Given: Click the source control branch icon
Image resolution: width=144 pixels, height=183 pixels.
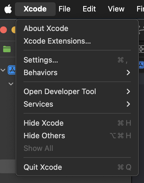Looking at the screenshot, I should pyautogui.click(x=141, y=30).
